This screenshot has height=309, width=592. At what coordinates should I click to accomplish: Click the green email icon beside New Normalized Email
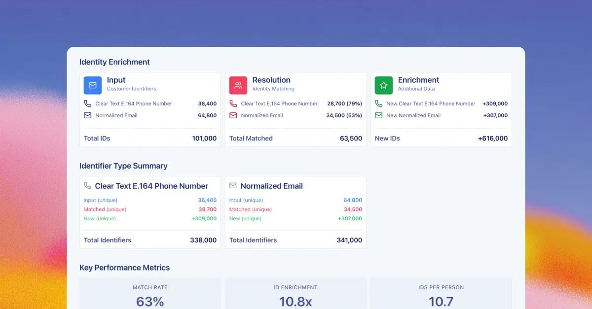[379, 115]
